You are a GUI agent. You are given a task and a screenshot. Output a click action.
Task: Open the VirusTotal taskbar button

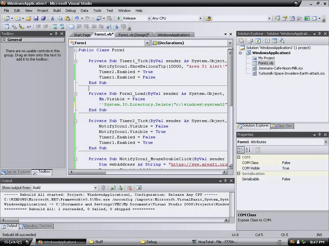[x=215, y=242]
